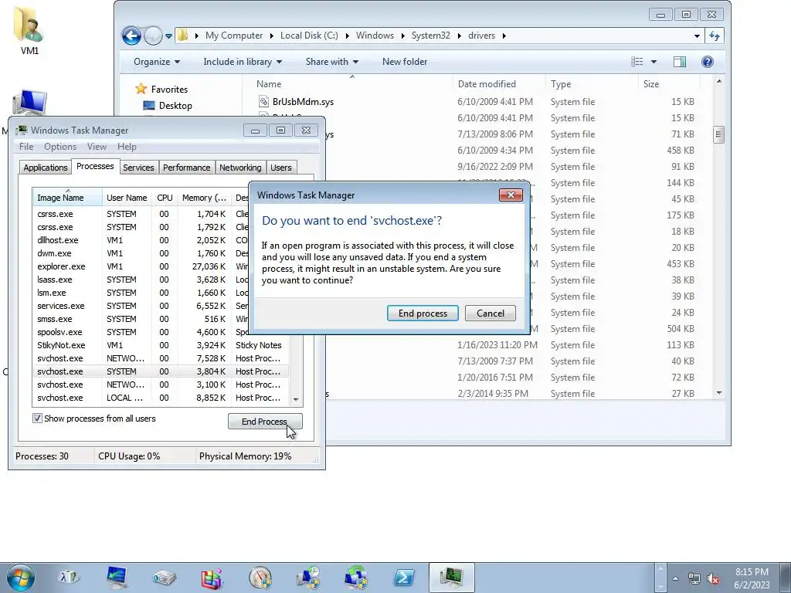The width and height of the screenshot is (791, 593).
Task: Click network tray icon
Action: pos(694,579)
